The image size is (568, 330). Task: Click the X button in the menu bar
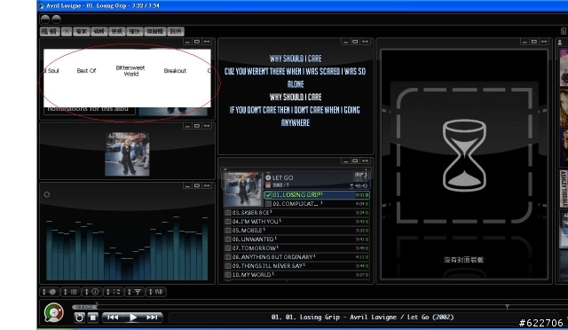tap(67, 32)
